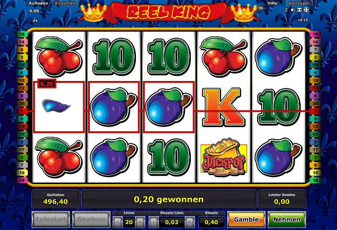This screenshot has height=230, width=337.
Task: Click the Jackpot coin bag symbol
Action: [x=223, y=159]
